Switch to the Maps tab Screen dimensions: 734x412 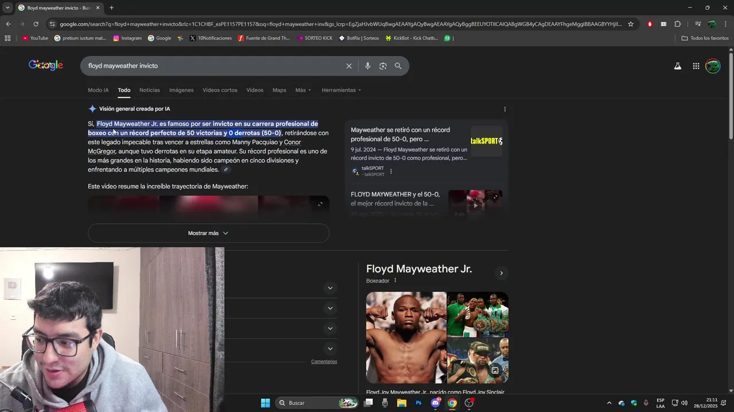click(279, 90)
